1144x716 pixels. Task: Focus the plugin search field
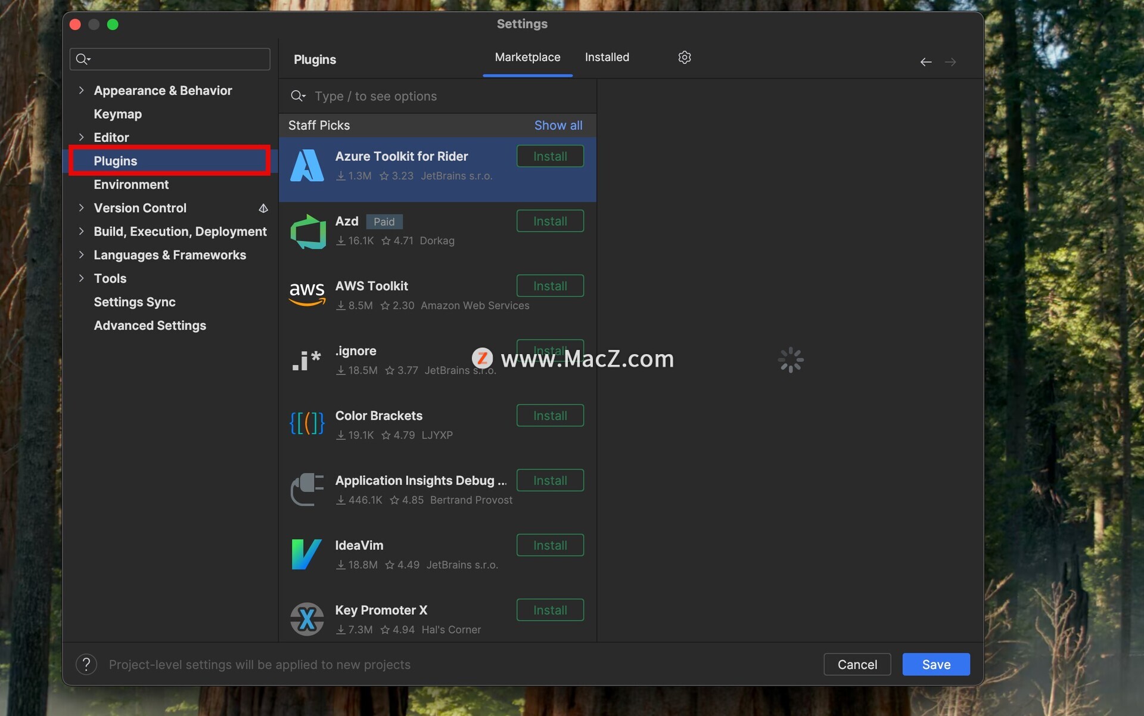(x=438, y=96)
